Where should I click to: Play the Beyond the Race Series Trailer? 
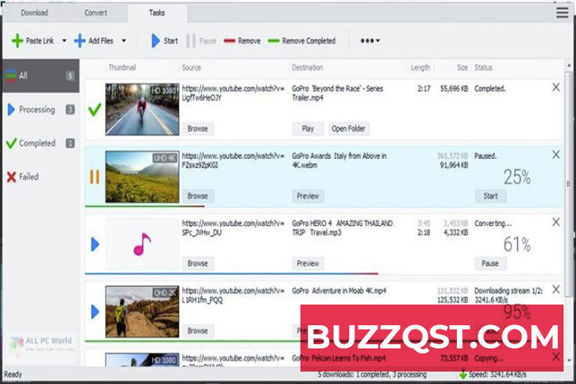(x=308, y=128)
